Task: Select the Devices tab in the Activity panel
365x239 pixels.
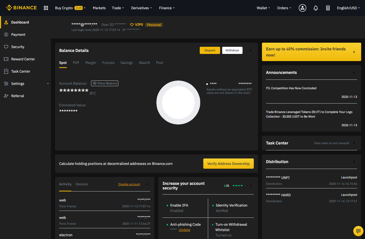Action: (82, 184)
